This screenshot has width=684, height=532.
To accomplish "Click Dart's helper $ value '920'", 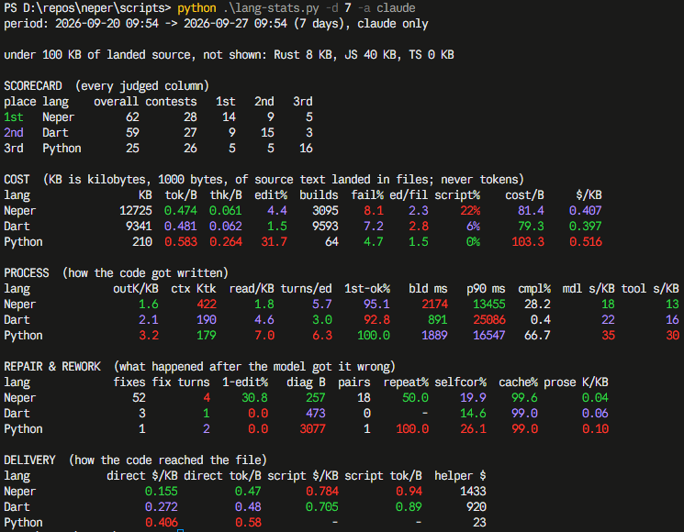I will 476,507.
